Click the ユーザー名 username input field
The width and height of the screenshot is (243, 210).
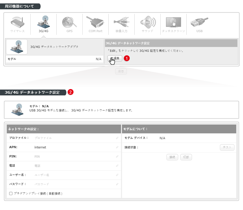click(x=74, y=175)
